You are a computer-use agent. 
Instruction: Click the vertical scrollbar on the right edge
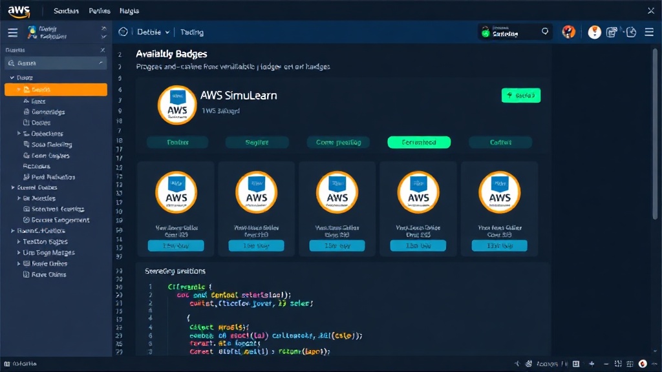[655, 134]
